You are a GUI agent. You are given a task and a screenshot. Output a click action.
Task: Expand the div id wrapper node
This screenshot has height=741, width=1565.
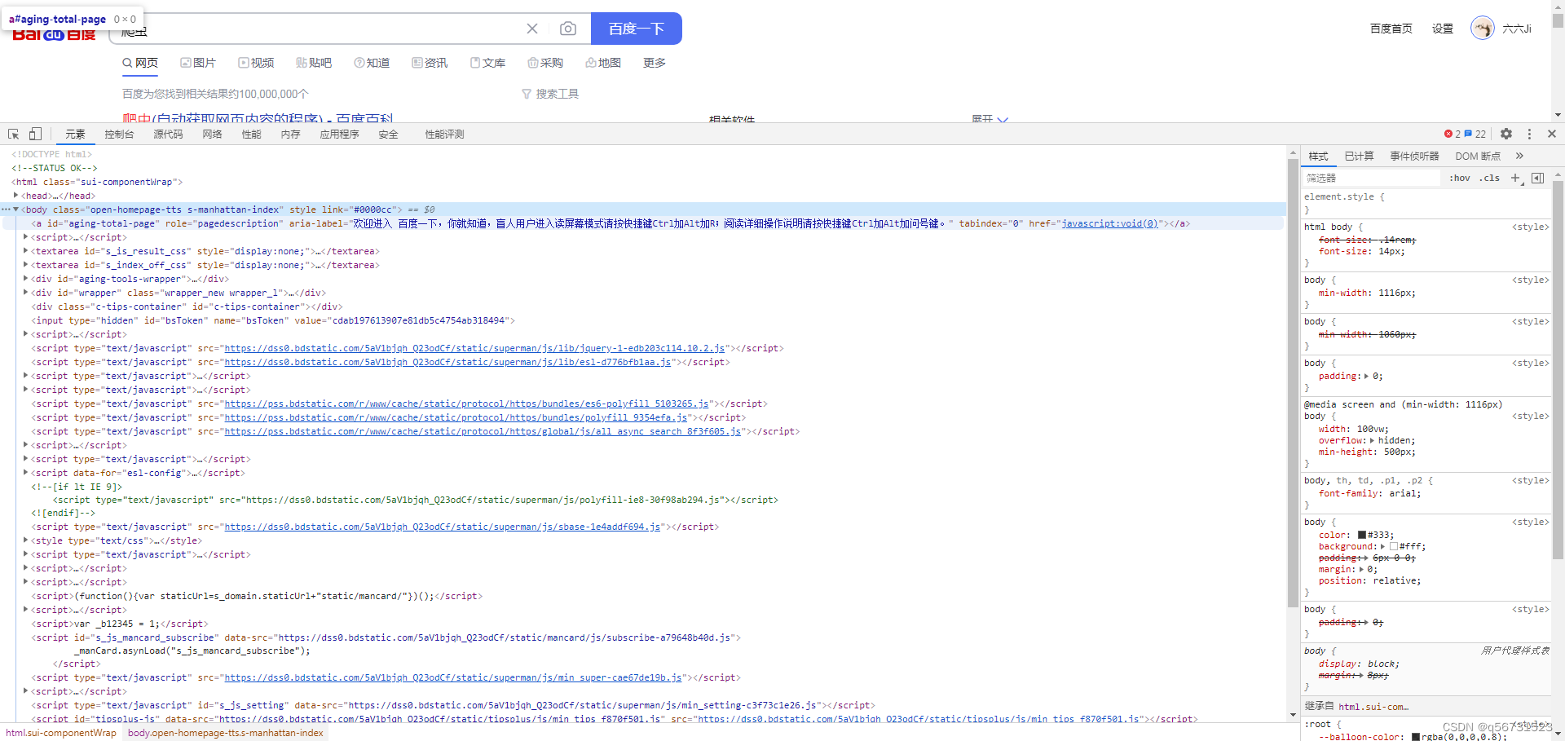26,293
